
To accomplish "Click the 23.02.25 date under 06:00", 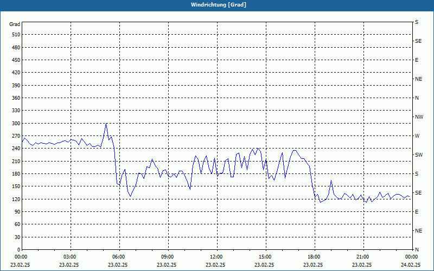I will [x=118, y=265].
